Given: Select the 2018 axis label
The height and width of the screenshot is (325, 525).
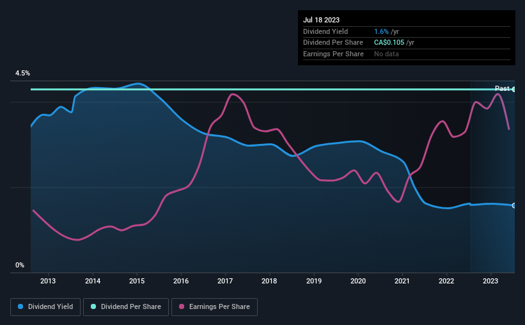Looking at the screenshot, I should tap(269, 281).
